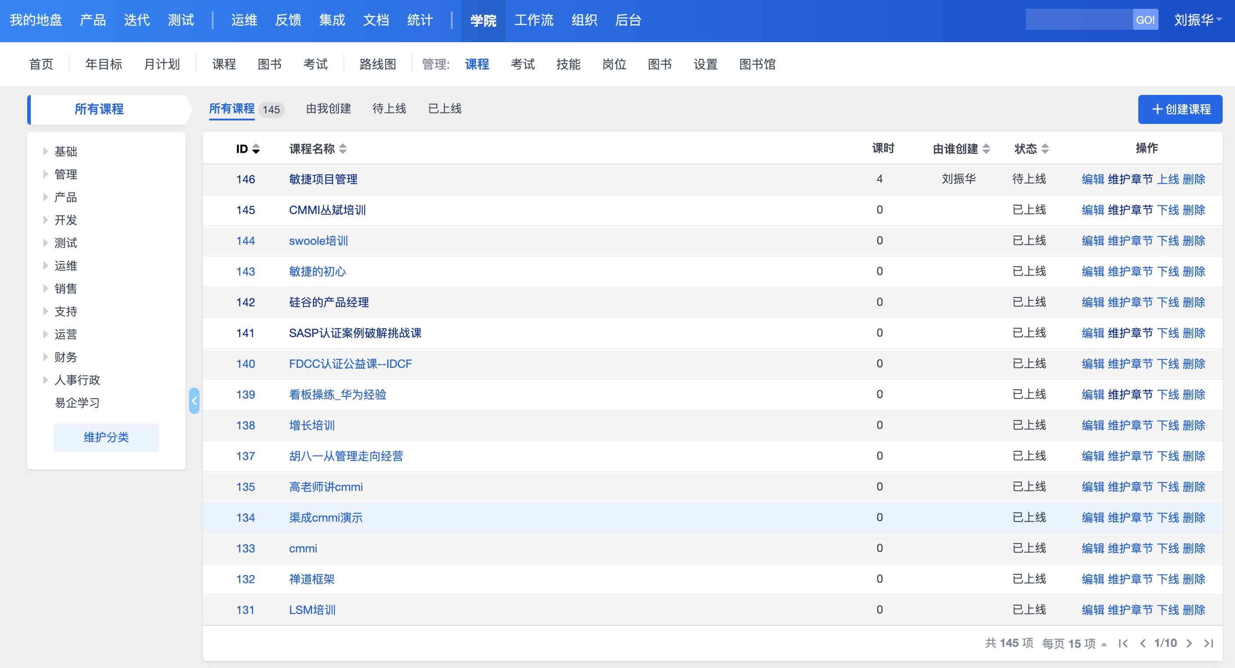Image resolution: width=1235 pixels, height=668 pixels.
Task: Open the 刘振华 user menu
Action: [1197, 20]
